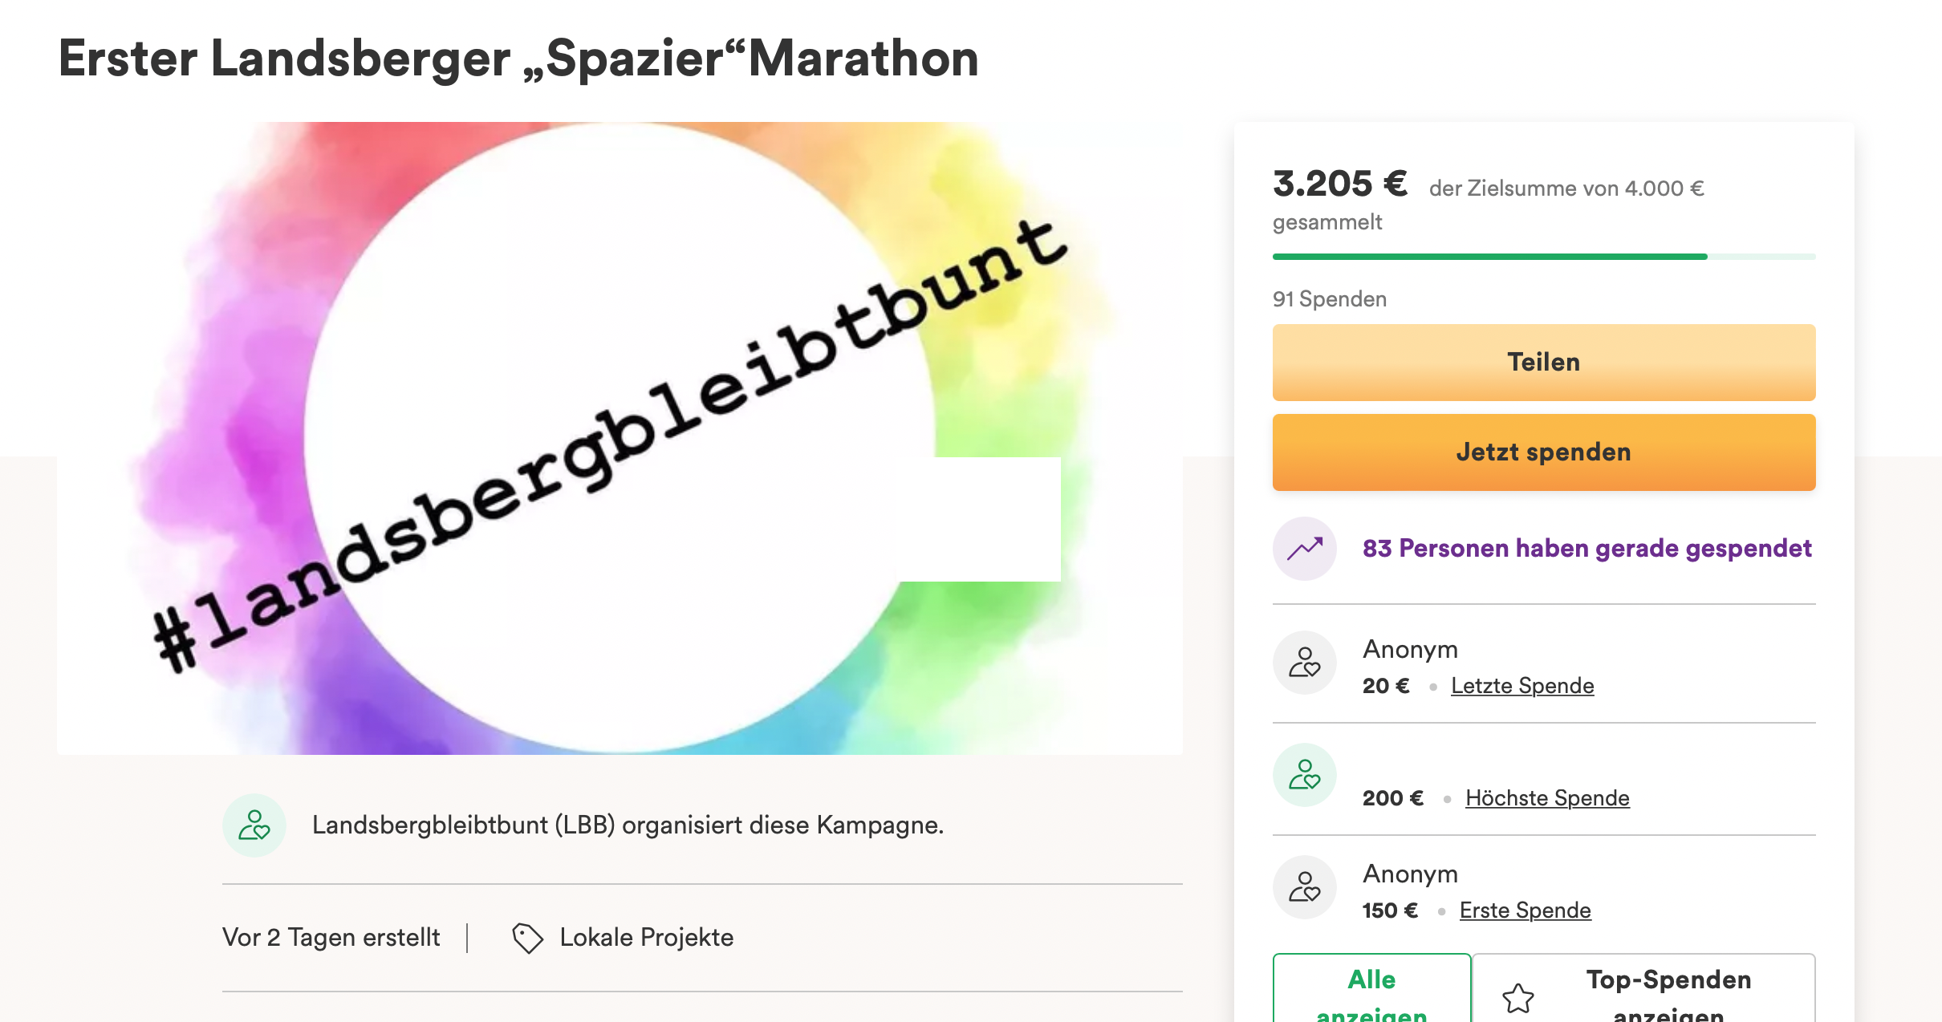This screenshot has width=1942, height=1022.
Task: Open the Letzte Spende link
Action: point(1522,686)
